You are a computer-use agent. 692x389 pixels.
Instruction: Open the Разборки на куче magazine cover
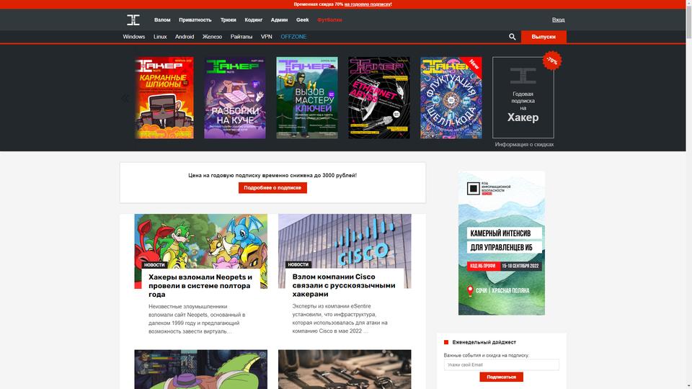point(235,98)
